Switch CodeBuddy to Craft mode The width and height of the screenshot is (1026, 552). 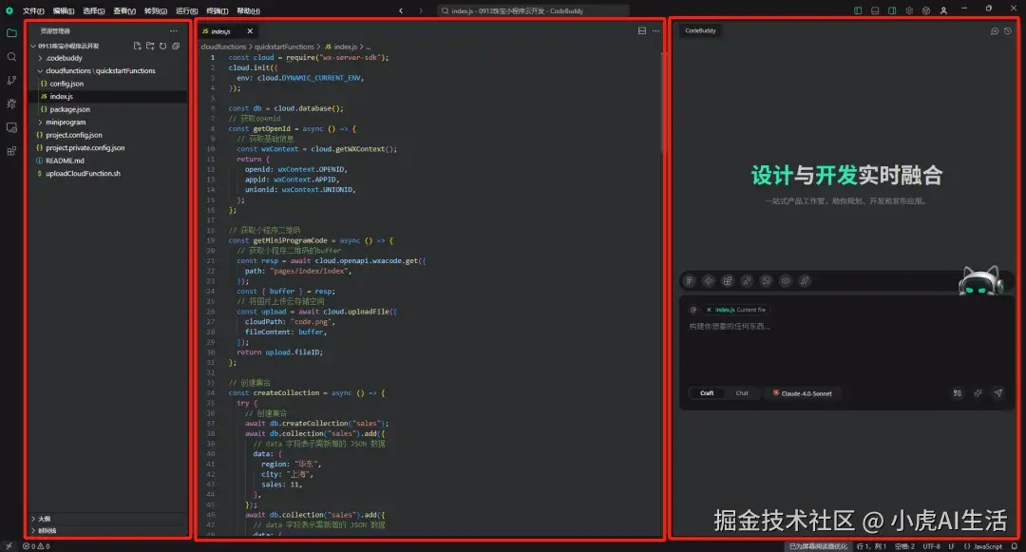(x=707, y=393)
